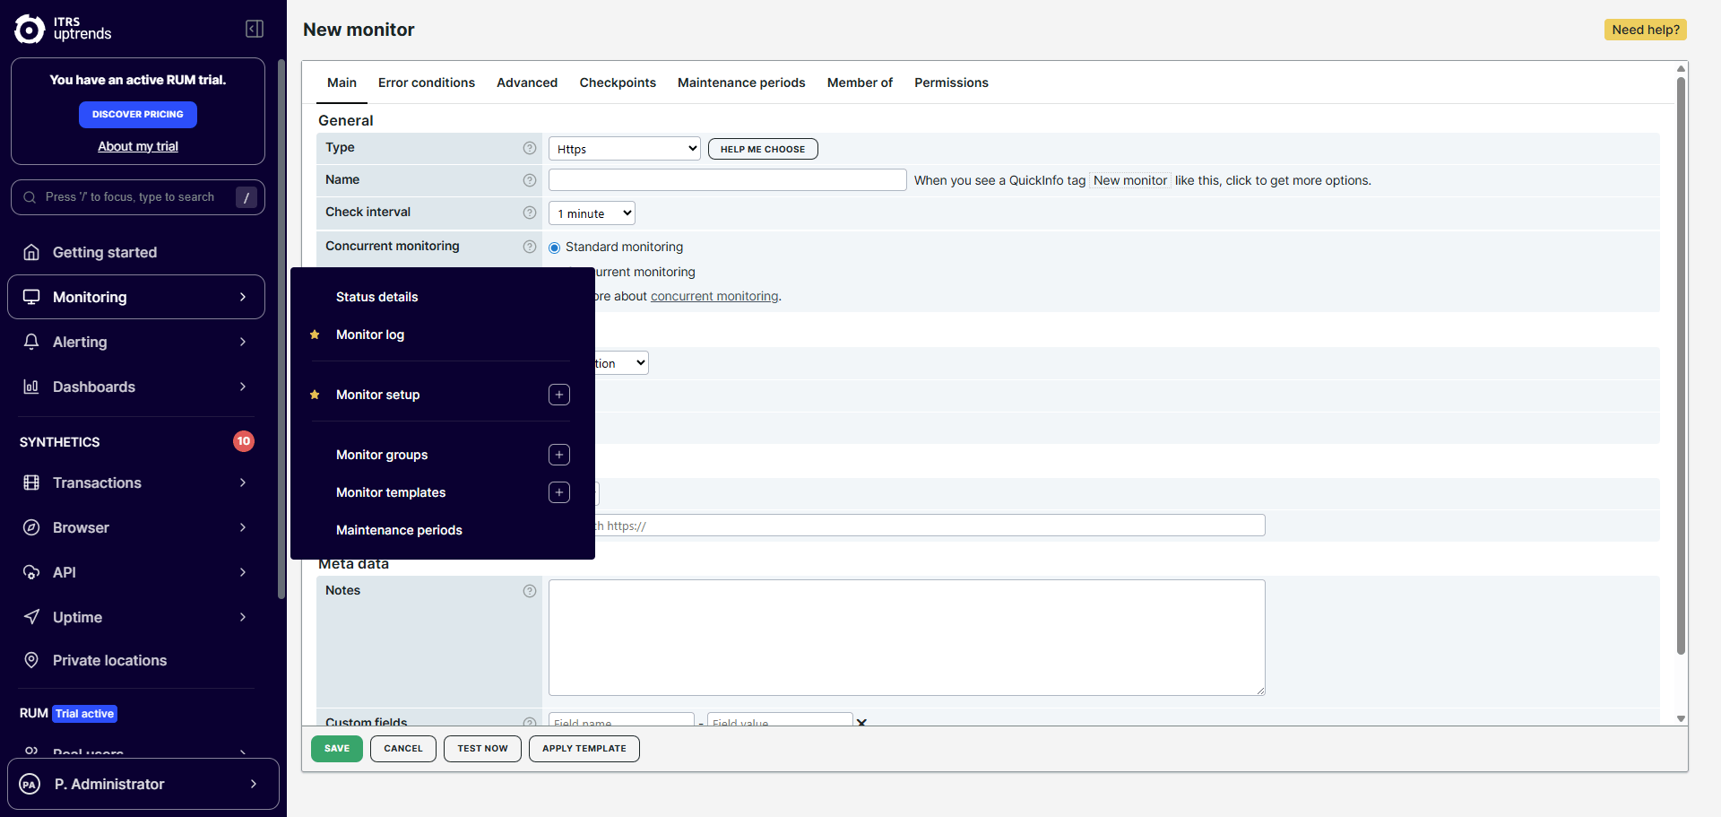Image resolution: width=1721 pixels, height=817 pixels.
Task: Open help for the Name field
Action: [x=530, y=180]
